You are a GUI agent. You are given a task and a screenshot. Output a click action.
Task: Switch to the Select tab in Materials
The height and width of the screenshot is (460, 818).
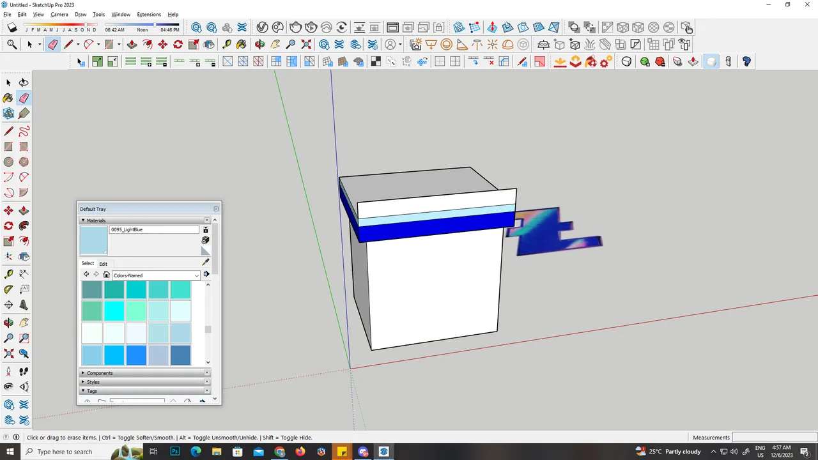pos(88,263)
